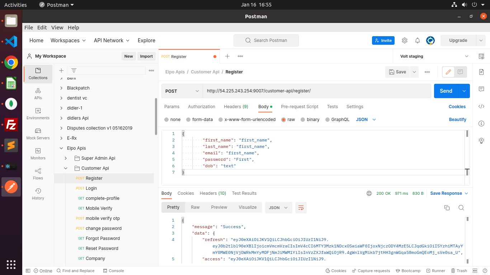490x275 pixels.
Task: Open the Mock Servers sidebar panel
Action: coord(38,134)
